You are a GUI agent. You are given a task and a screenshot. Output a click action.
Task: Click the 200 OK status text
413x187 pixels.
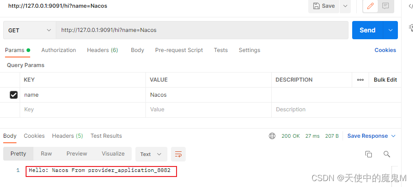[x=290, y=136]
